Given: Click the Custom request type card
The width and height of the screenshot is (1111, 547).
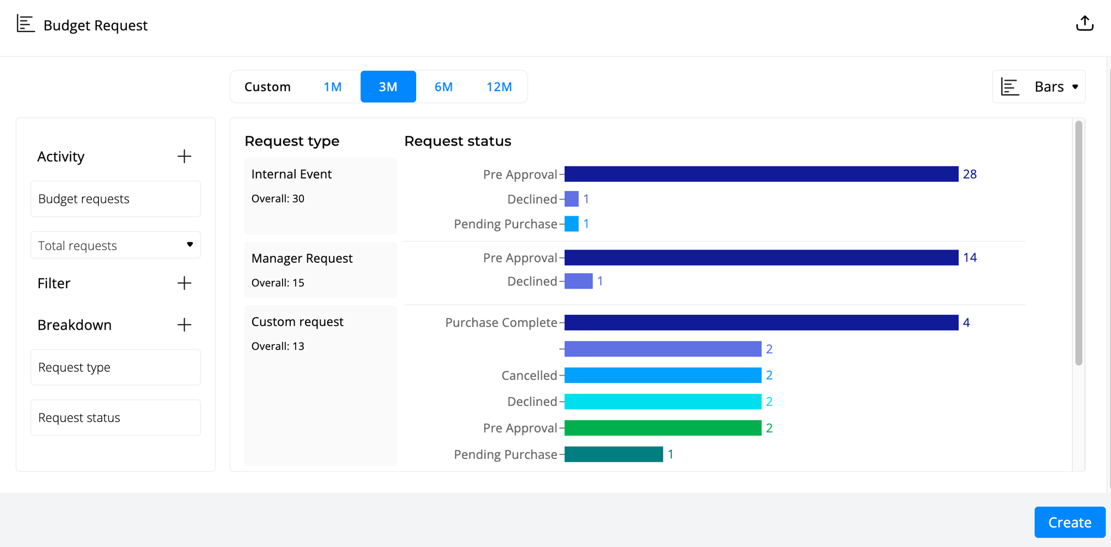Looking at the screenshot, I should [x=321, y=385].
